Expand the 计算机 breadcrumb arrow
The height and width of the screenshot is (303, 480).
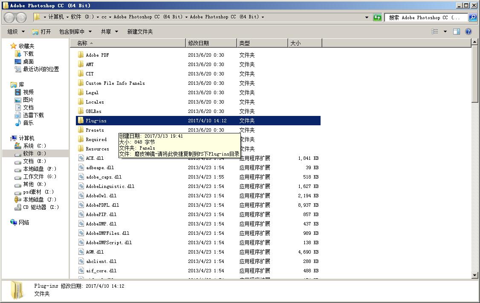click(x=67, y=17)
